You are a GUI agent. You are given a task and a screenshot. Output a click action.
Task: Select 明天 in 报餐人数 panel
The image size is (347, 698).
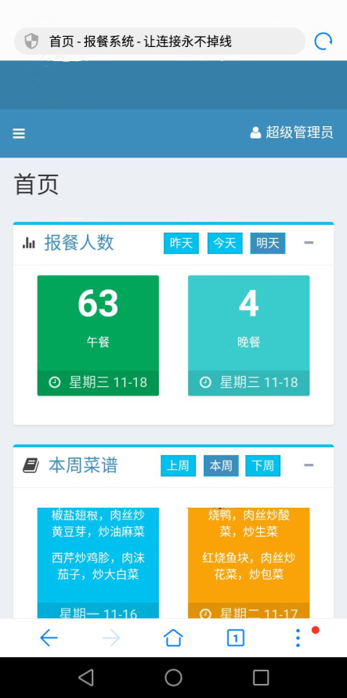click(268, 243)
